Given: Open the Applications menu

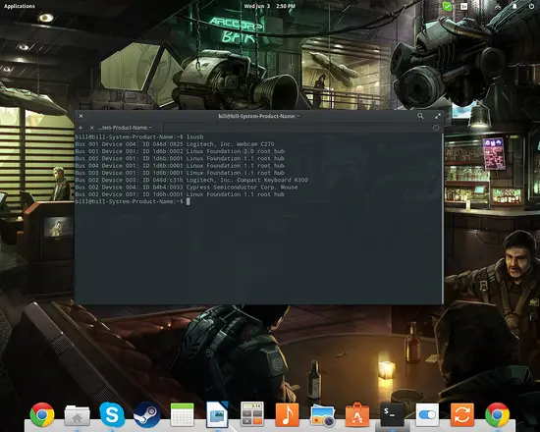Looking at the screenshot, I should (x=20, y=6).
